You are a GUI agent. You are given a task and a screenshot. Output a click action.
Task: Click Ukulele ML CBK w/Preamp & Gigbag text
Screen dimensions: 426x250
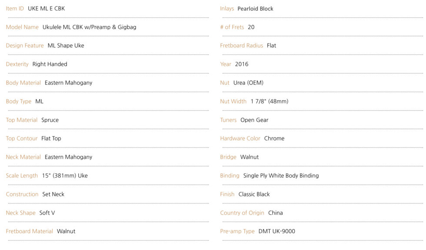[90, 27]
